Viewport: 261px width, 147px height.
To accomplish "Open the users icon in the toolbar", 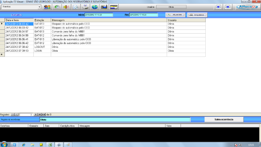I will (x=47, y=7).
